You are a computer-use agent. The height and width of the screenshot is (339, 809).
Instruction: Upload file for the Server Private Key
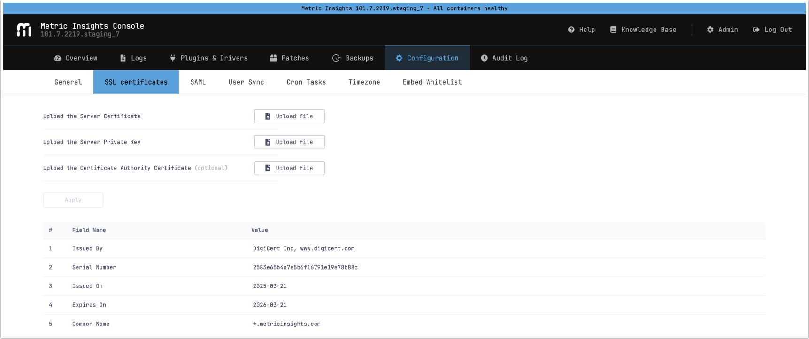coord(289,142)
